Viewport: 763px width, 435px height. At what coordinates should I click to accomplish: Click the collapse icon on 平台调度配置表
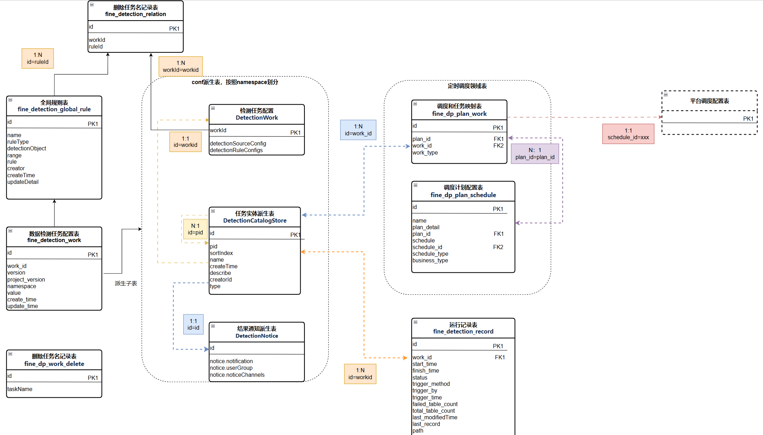[666, 95]
